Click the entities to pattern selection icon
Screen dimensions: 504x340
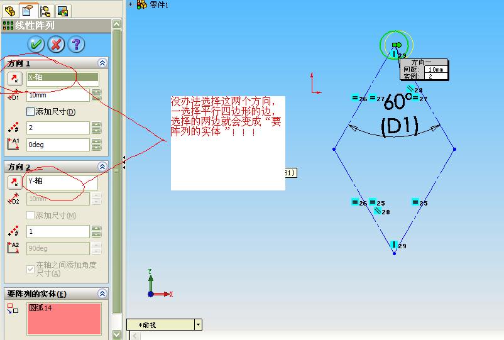click(13, 309)
